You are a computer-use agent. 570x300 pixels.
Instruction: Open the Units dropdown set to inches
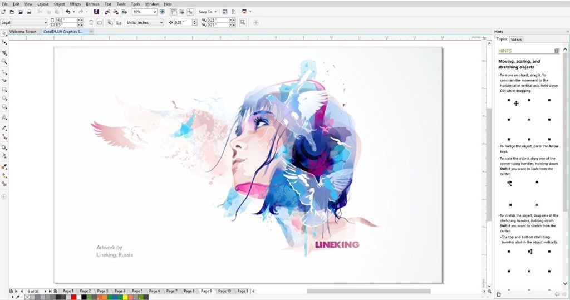(x=161, y=23)
